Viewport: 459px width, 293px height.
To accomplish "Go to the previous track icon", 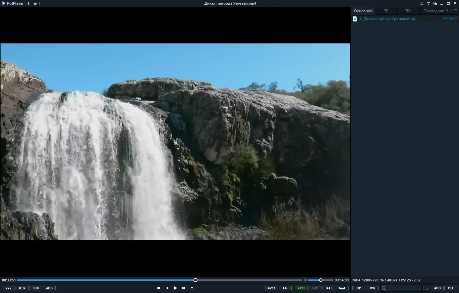I will [x=167, y=288].
